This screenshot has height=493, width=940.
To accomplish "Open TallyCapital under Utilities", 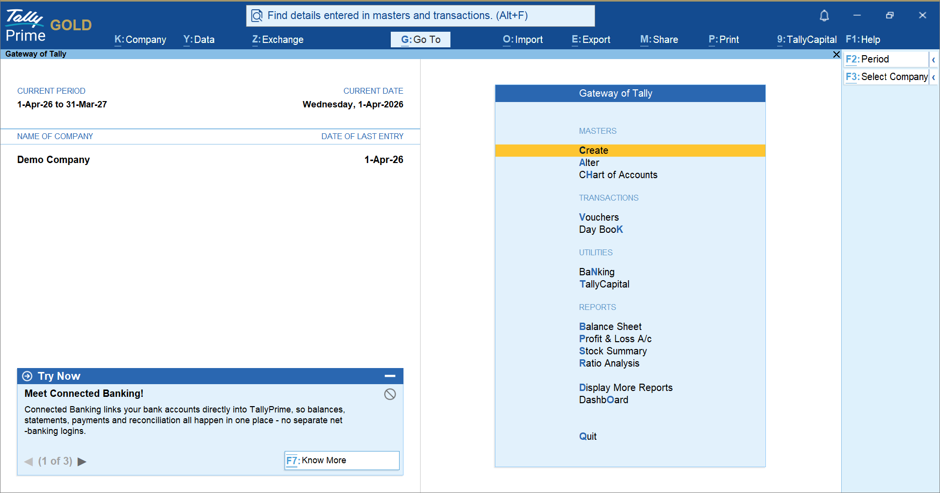I will tap(604, 284).
